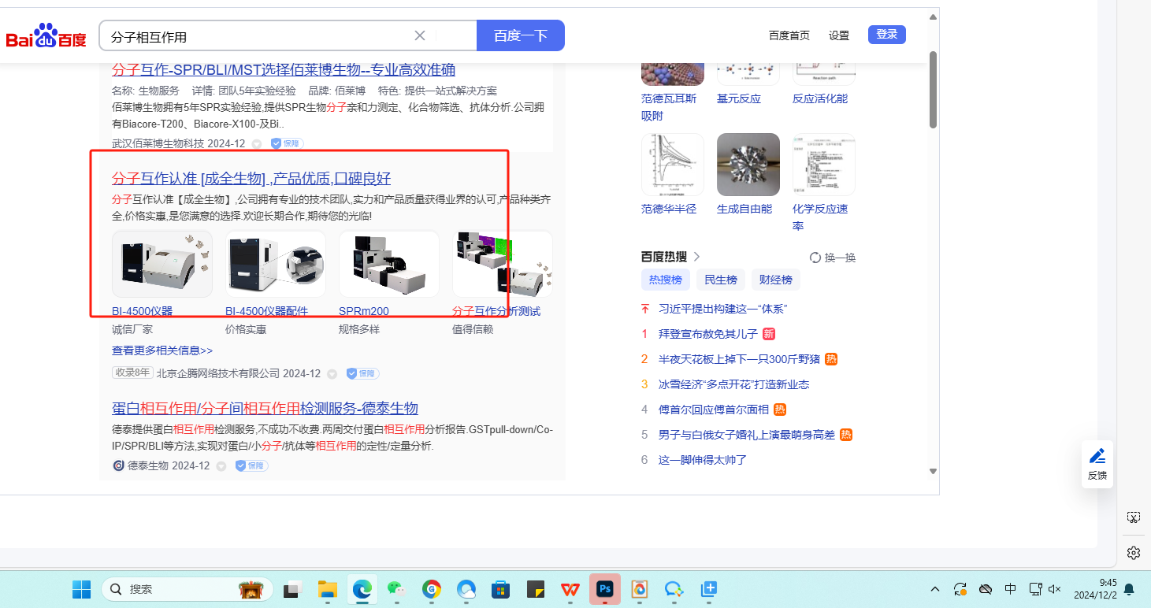Click the 德泰生物 source logo icon

pyautogui.click(x=118, y=465)
